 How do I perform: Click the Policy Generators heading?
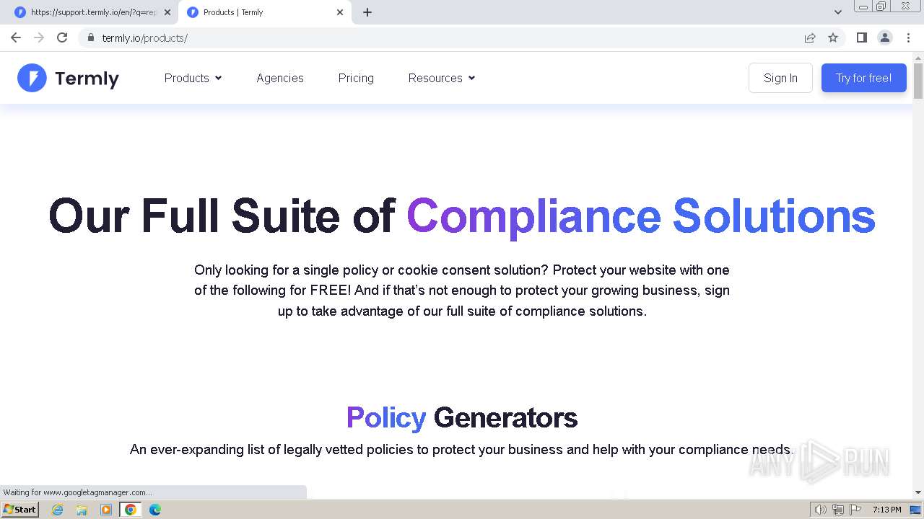(462, 417)
